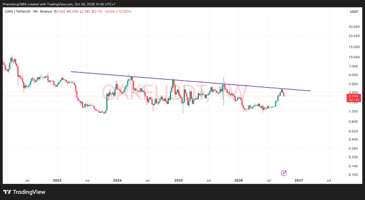Click the close value C2.174 in the legend

(97, 11)
